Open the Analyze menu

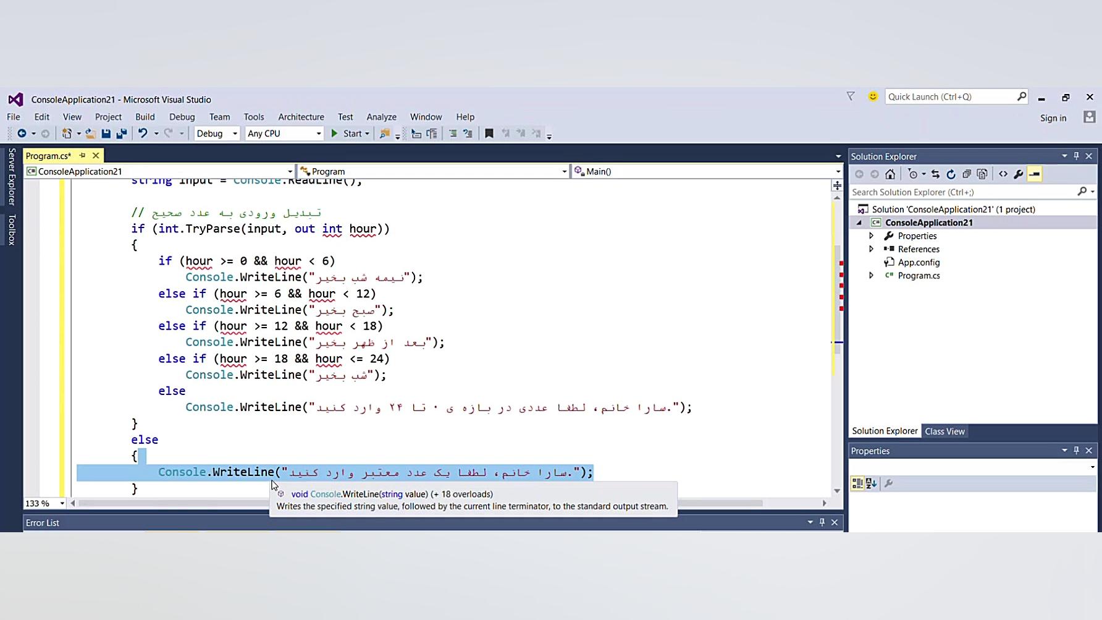tap(382, 117)
